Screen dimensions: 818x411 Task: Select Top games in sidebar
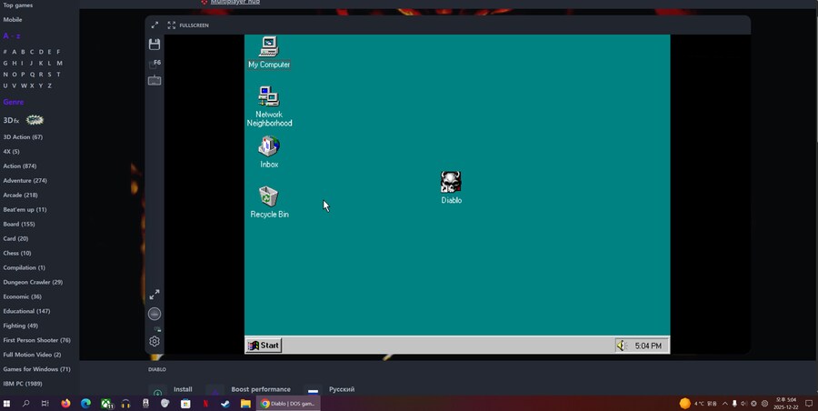18,5
